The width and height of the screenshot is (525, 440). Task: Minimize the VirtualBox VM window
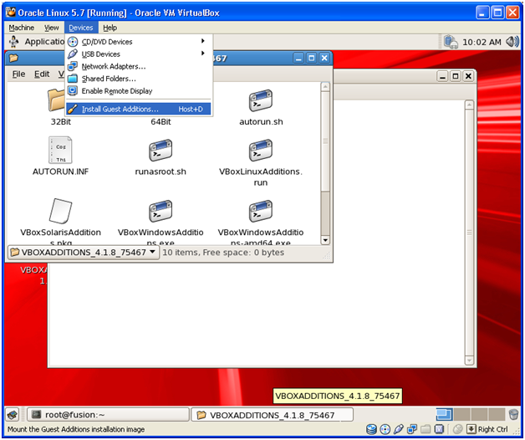(x=482, y=13)
